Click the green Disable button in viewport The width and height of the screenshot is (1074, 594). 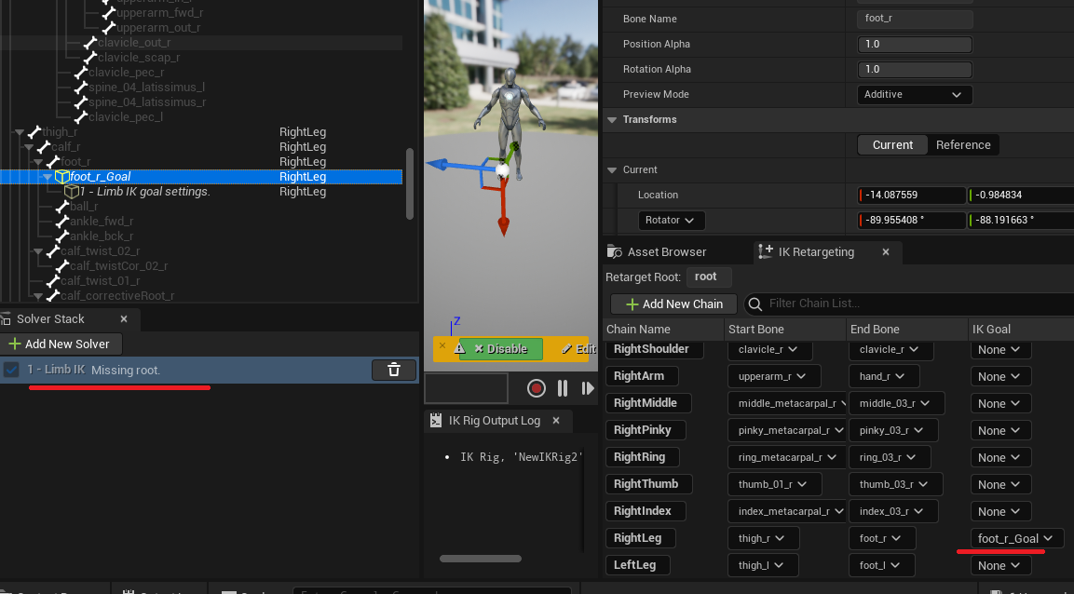(x=501, y=348)
